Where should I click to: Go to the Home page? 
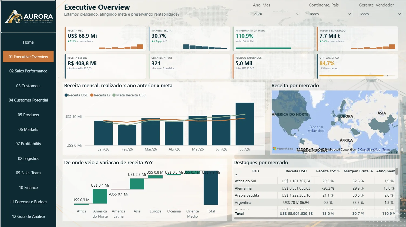28,42
